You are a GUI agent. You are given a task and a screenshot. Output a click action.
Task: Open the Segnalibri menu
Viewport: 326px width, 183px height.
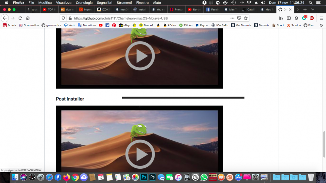104,3
